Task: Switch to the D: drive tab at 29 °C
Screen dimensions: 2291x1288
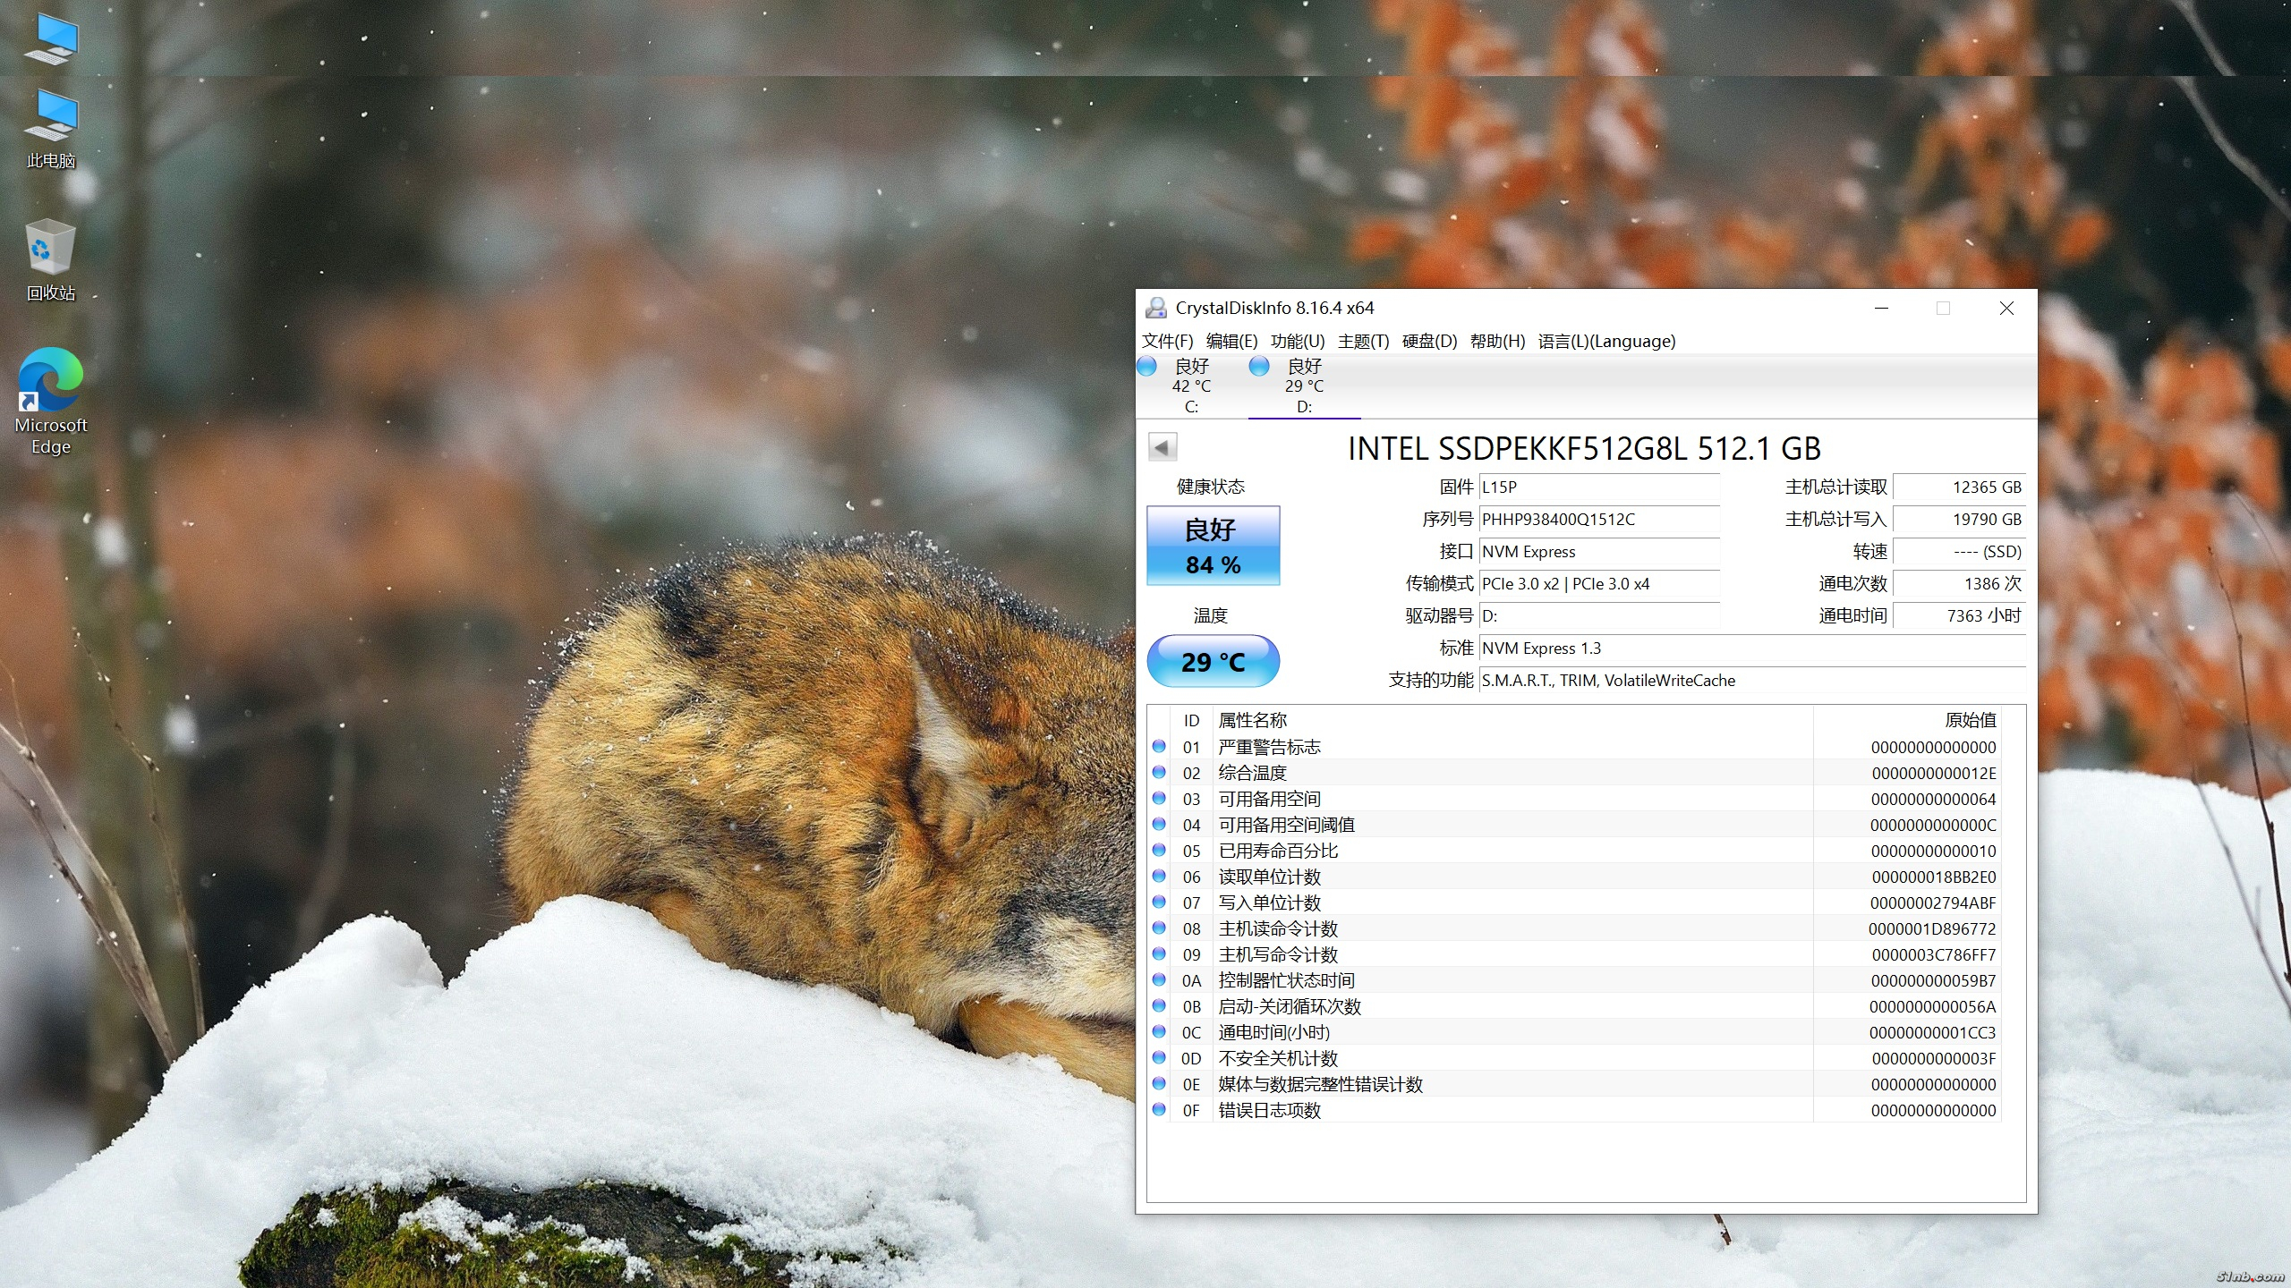Action: point(1304,386)
